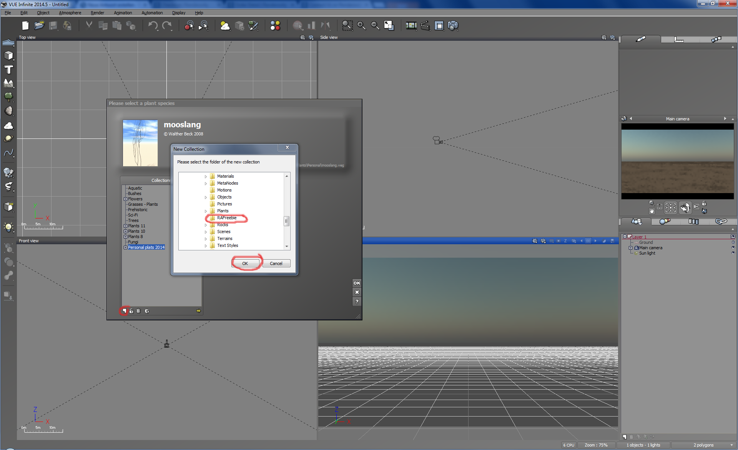The image size is (738, 450).
Task: Expand the Main camera tree node
Action: (x=630, y=248)
